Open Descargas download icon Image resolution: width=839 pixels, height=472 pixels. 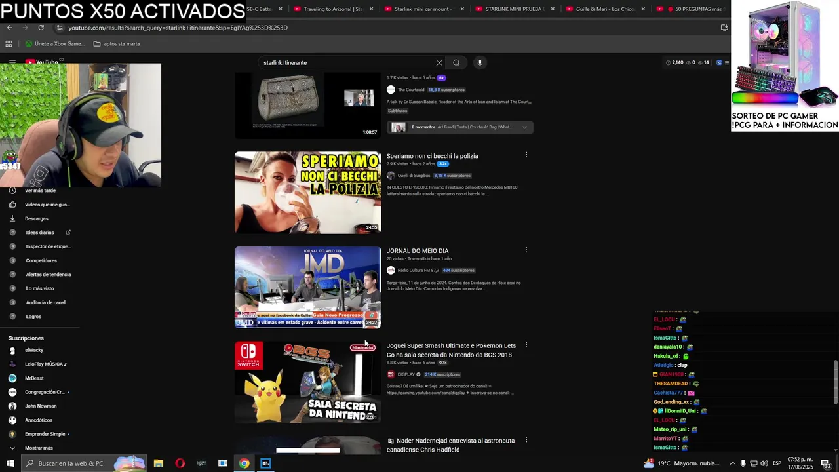point(12,218)
